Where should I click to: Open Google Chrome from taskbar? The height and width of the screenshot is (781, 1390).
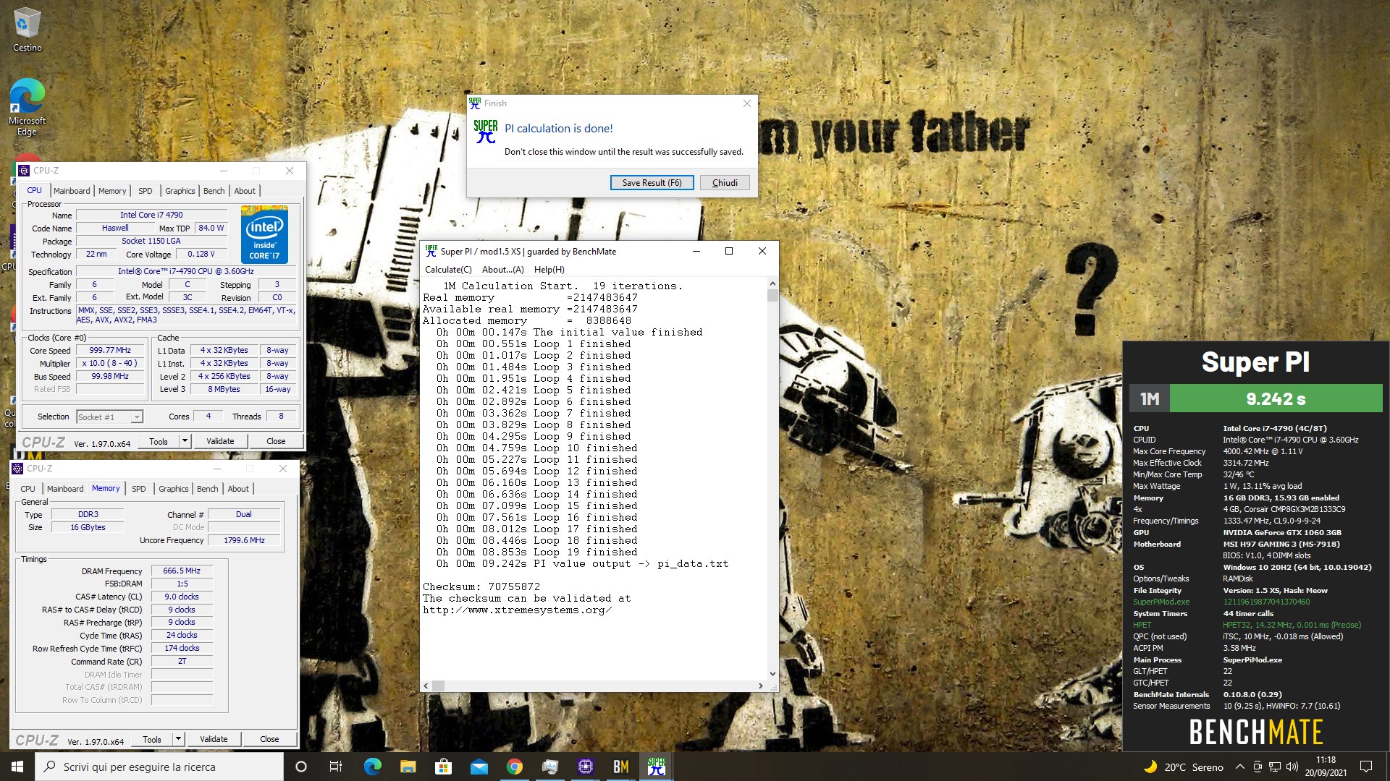click(x=514, y=767)
